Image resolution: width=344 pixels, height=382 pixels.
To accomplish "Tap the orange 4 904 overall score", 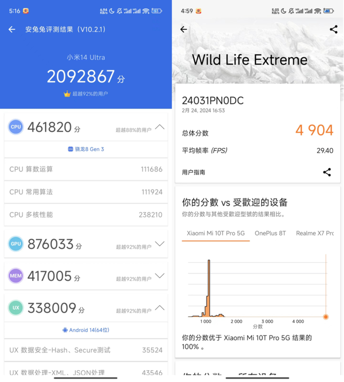I will 315,130.
